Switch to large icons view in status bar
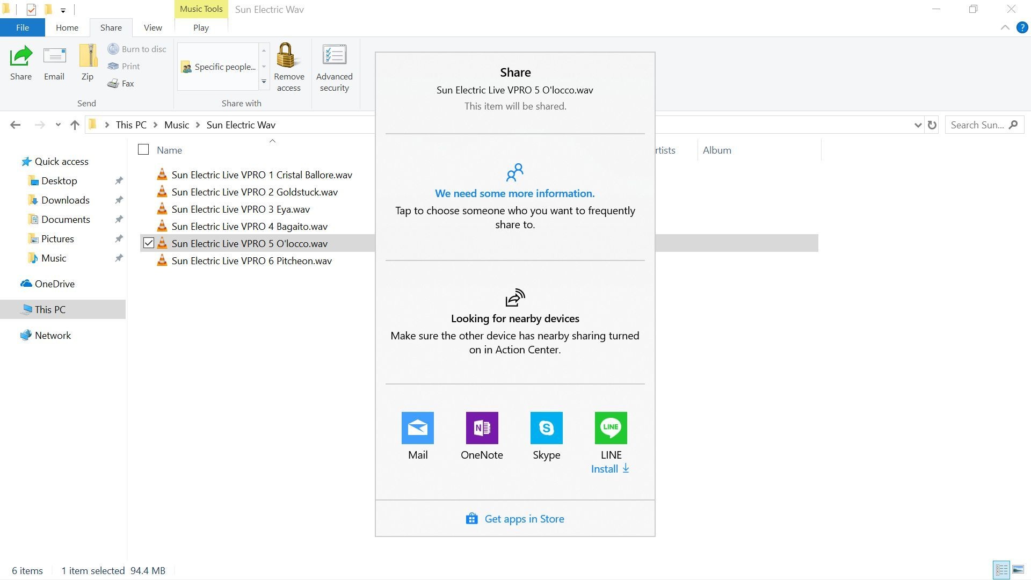 (x=1018, y=570)
